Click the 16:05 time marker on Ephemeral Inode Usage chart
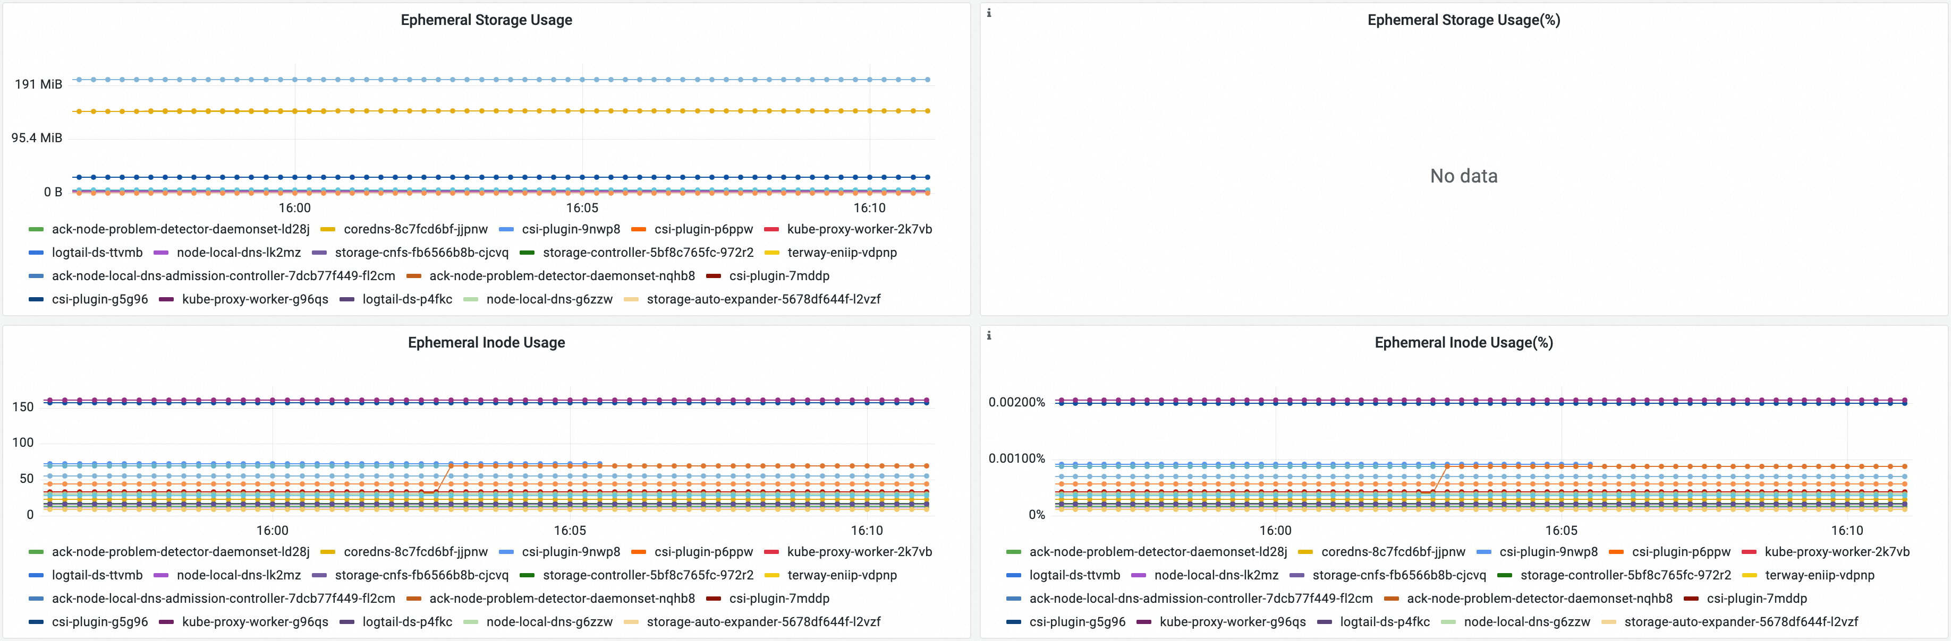This screenshot has height=641, width=1951. tap(570, 531)
